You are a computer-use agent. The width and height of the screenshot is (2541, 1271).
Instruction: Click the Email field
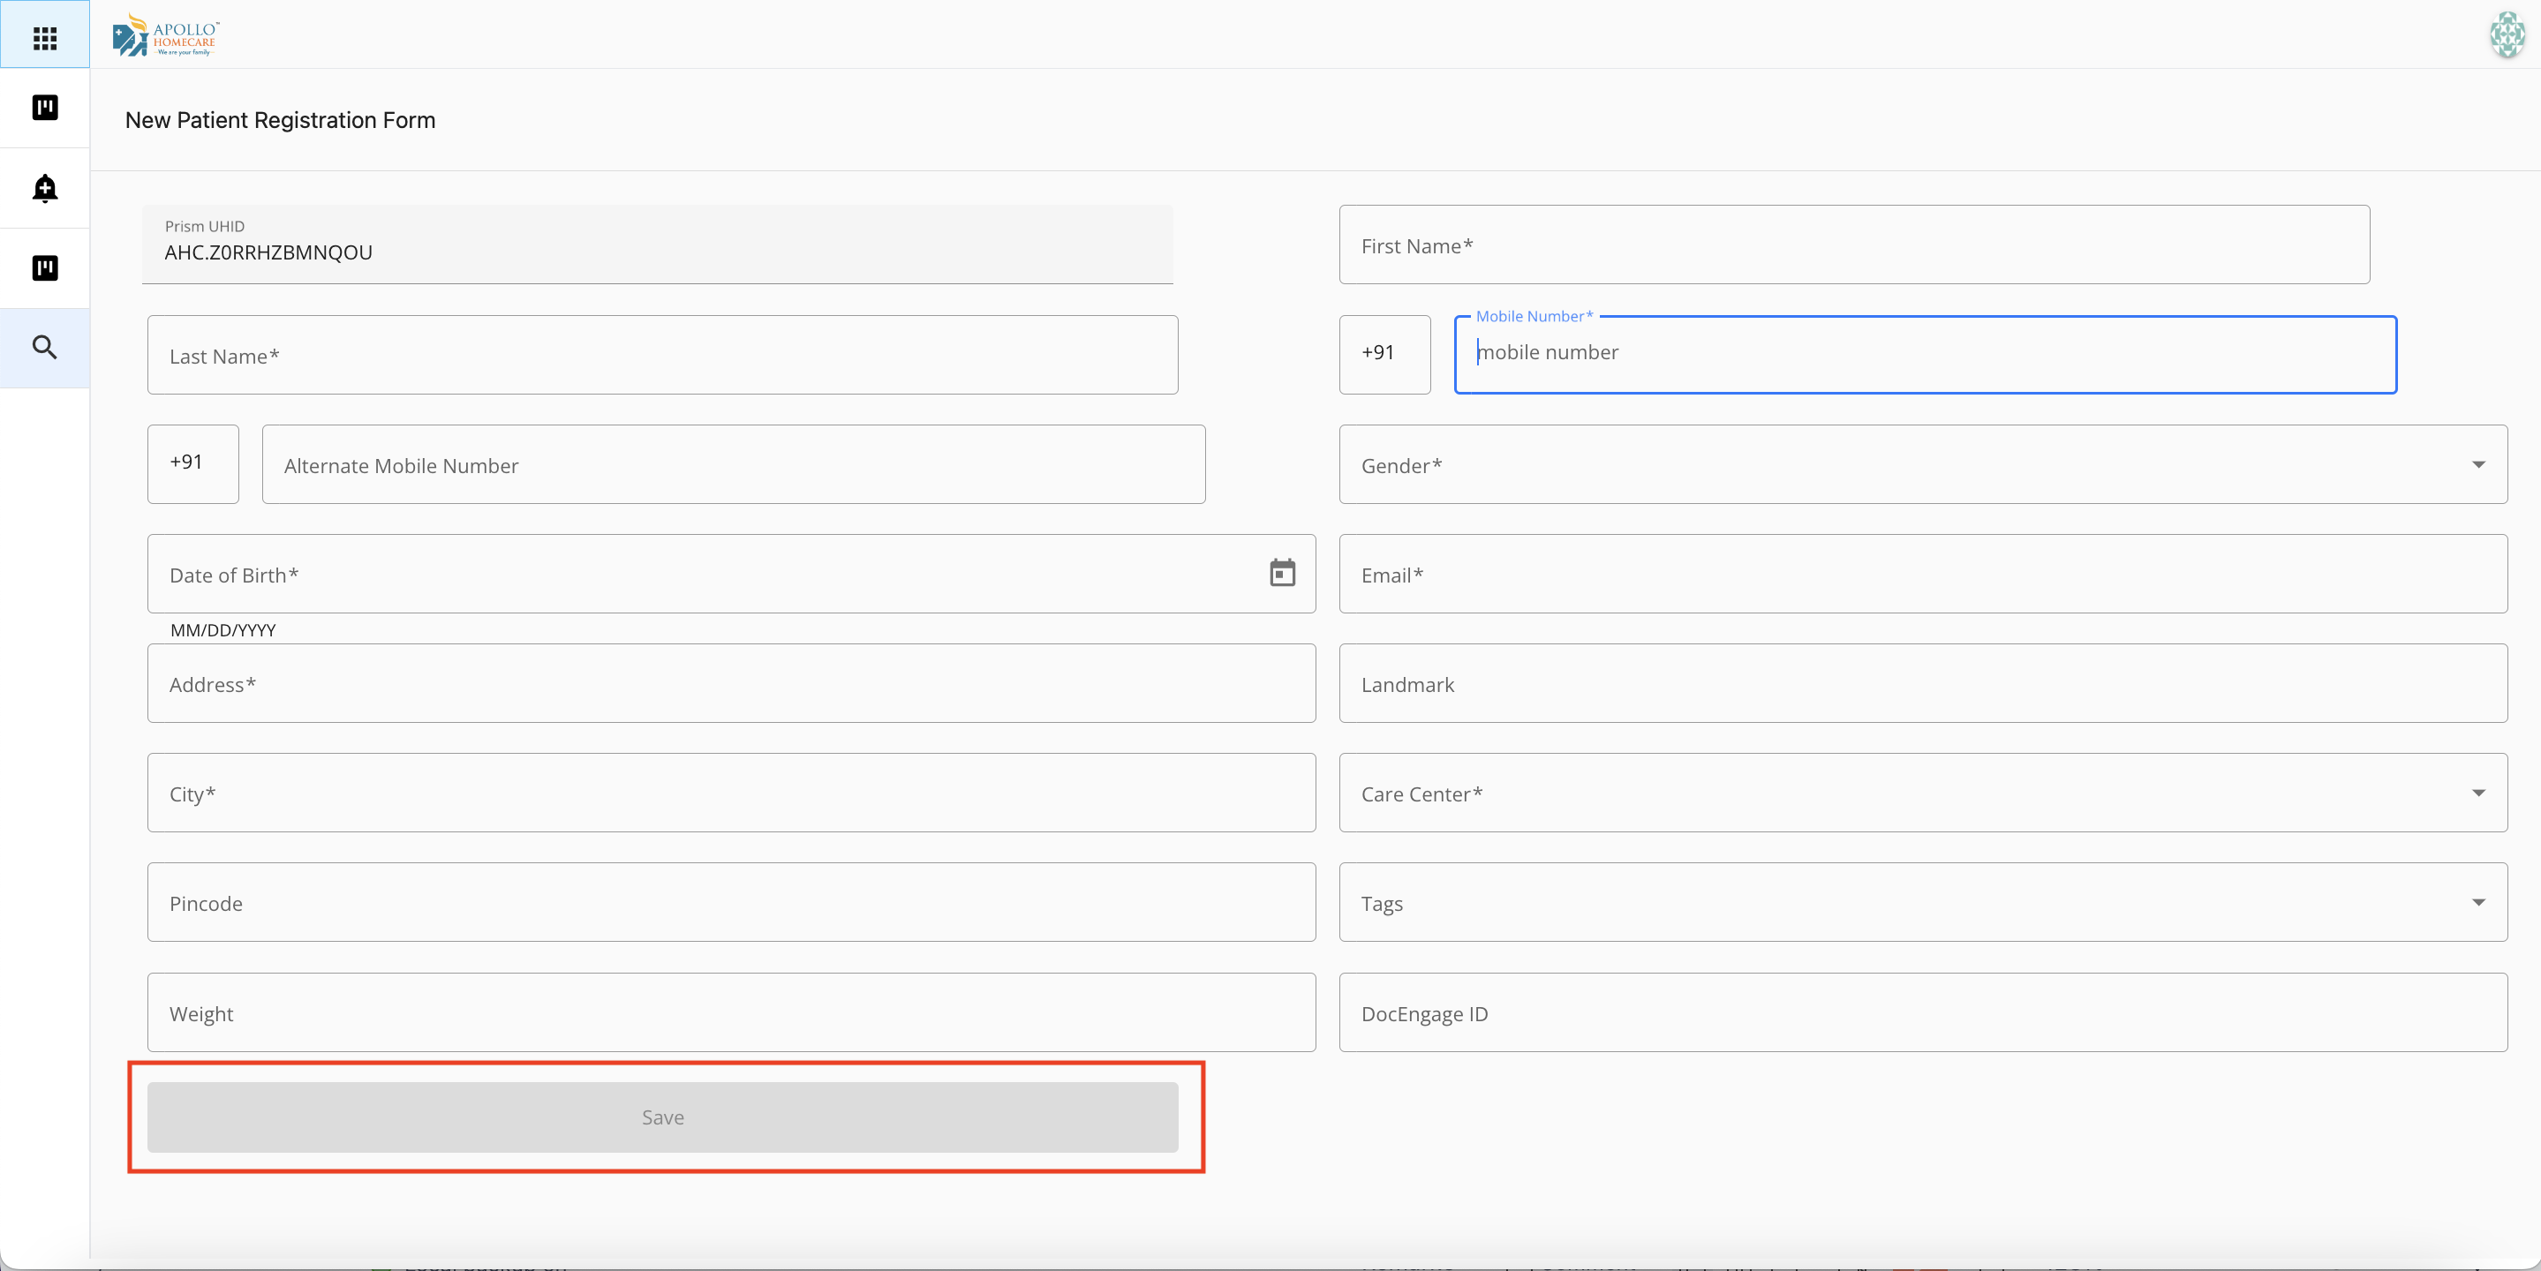tap(1921, 575)
